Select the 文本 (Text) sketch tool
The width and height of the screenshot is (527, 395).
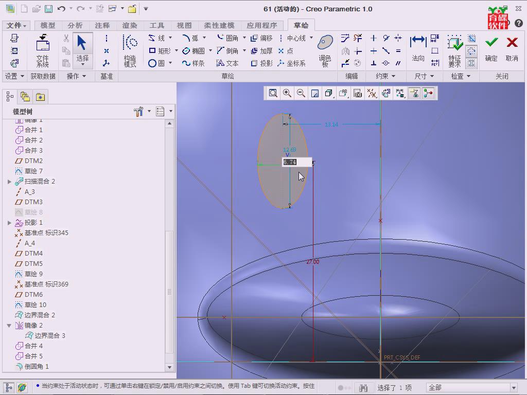click(227, 63)
